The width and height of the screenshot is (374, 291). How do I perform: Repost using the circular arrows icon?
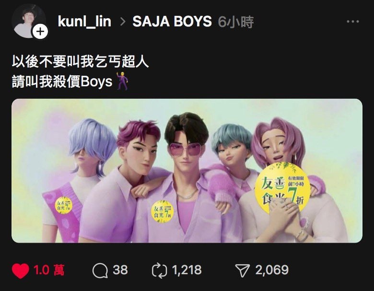pyautogui.click(x=160, y=270)
